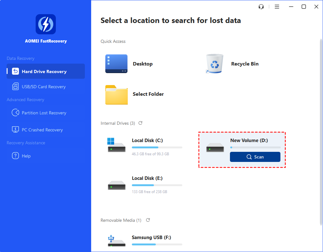Click Scan button for New Volume (D:)
Image resolution: width=323 pixels, height=252 pixels.
pyautogui.click(x=255, y=157)
